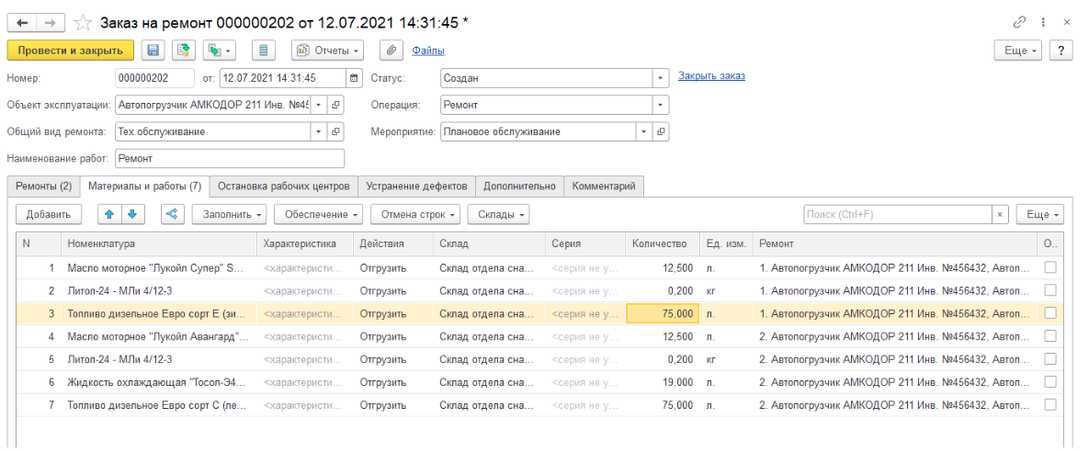The width and height of the screenshot is (1089, 452).
Task: Expand the Общий вид ремонта dropdown arrow
Action: (x=318, y=131)
